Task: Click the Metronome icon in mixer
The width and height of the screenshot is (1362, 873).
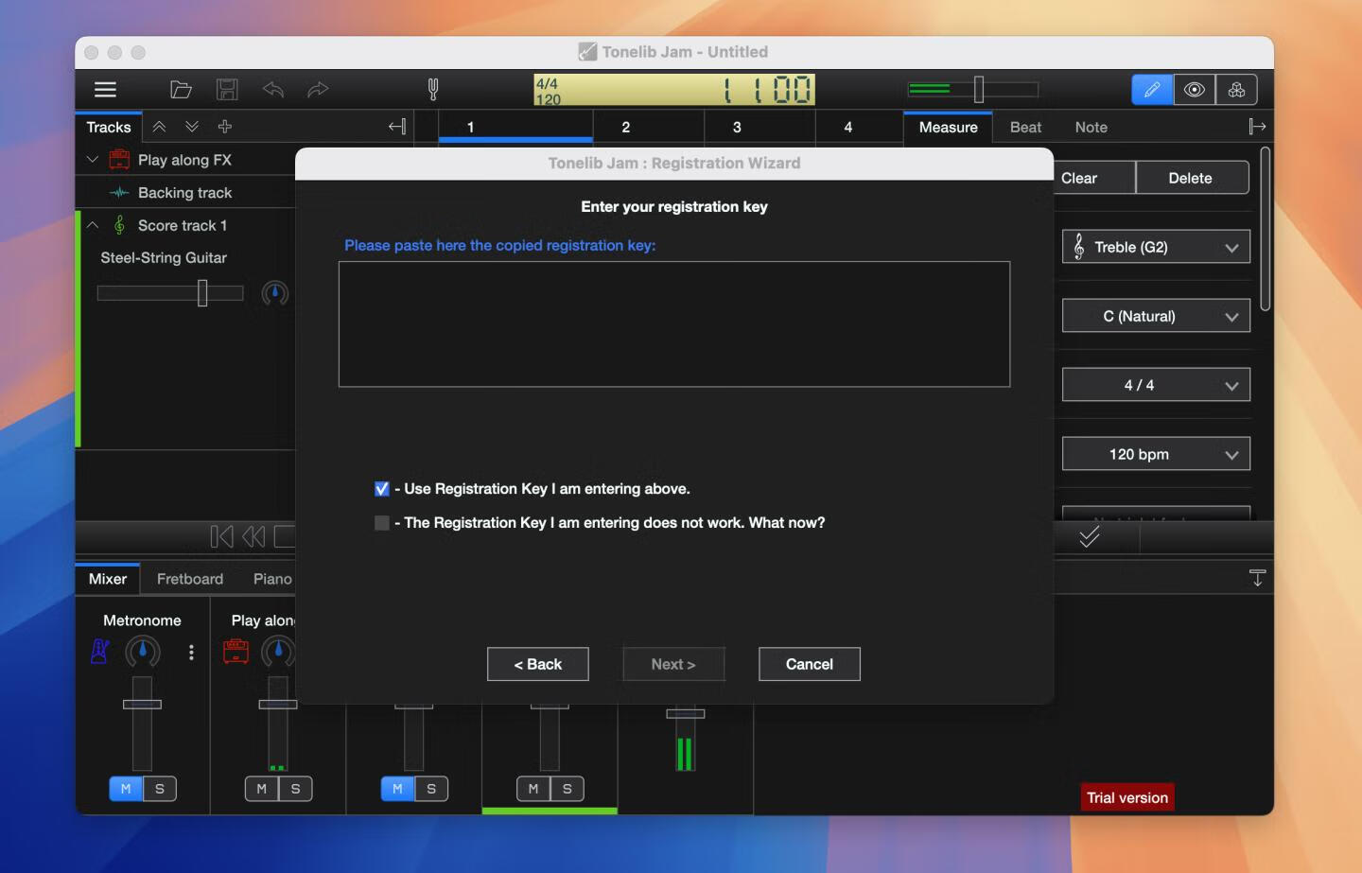Action: [100, 652]
